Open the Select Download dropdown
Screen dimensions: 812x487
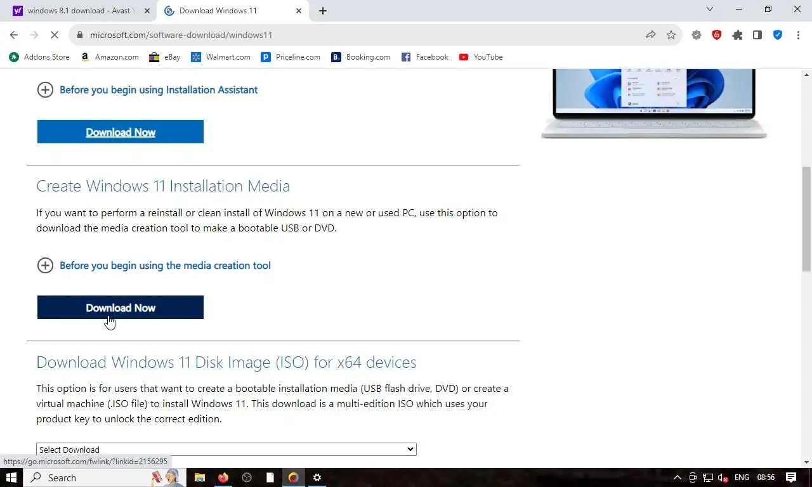tap(226, 449)
